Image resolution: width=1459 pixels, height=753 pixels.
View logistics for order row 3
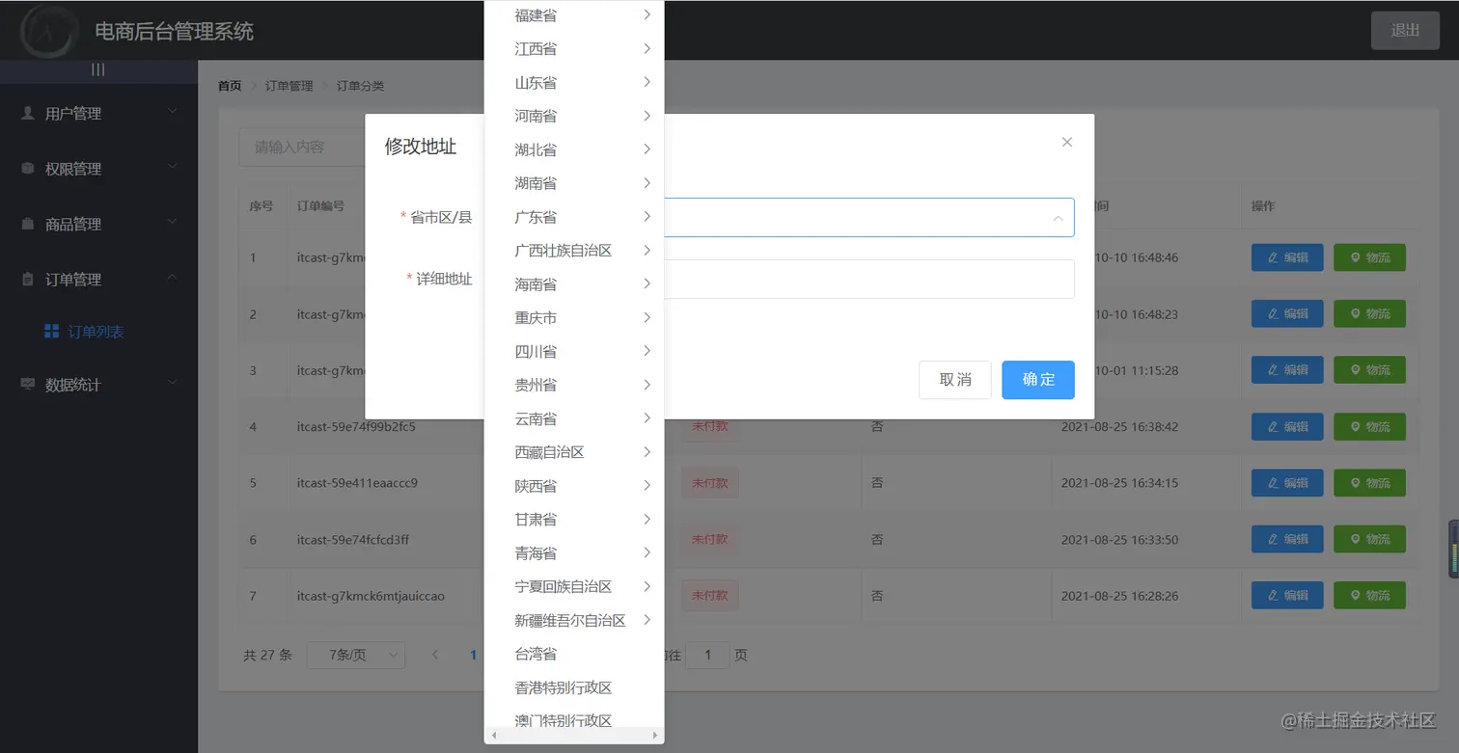[x=1369, y=370]
